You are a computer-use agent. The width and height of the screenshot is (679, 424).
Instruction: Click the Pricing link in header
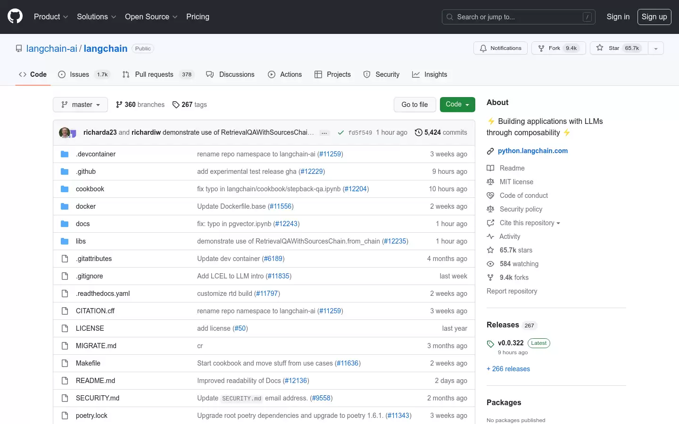pos(198,16)
